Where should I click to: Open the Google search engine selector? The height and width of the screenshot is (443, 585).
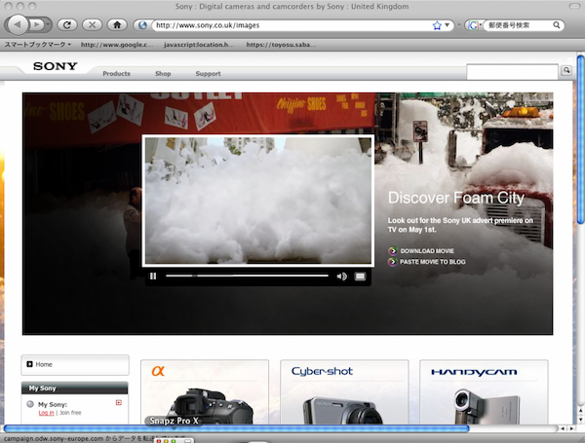point(474,25)
